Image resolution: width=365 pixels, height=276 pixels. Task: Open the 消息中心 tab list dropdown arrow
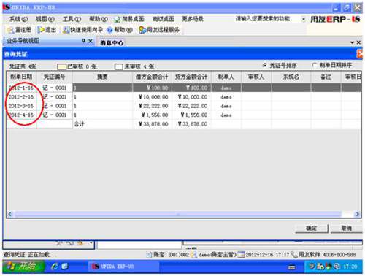352,42
